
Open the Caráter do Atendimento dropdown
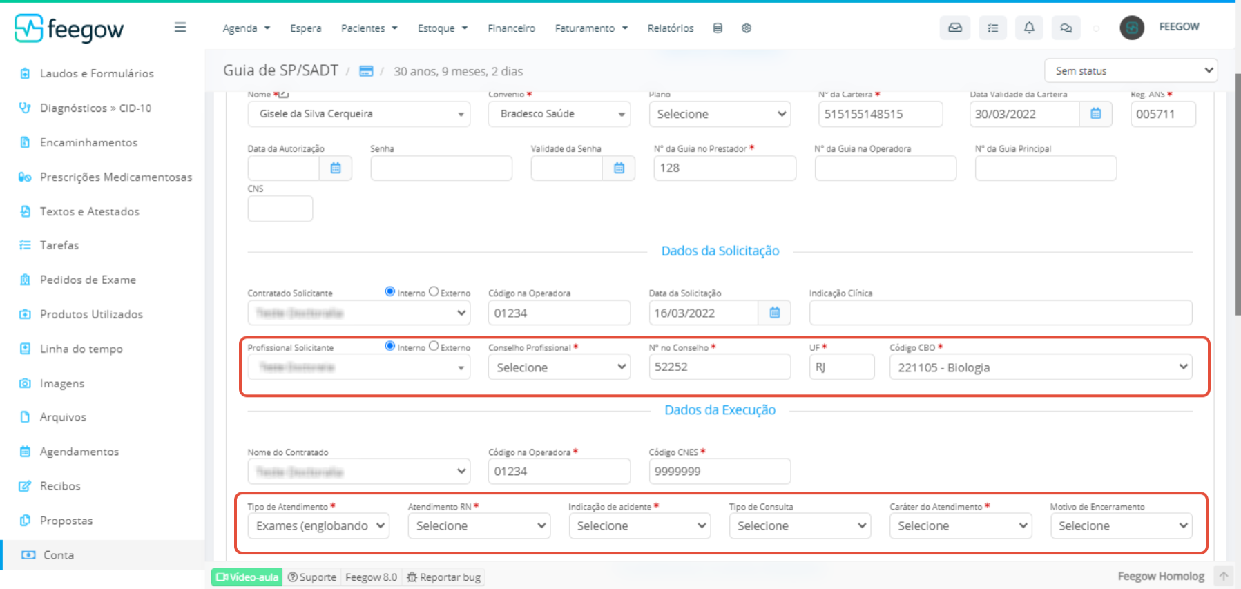point(961,526)
